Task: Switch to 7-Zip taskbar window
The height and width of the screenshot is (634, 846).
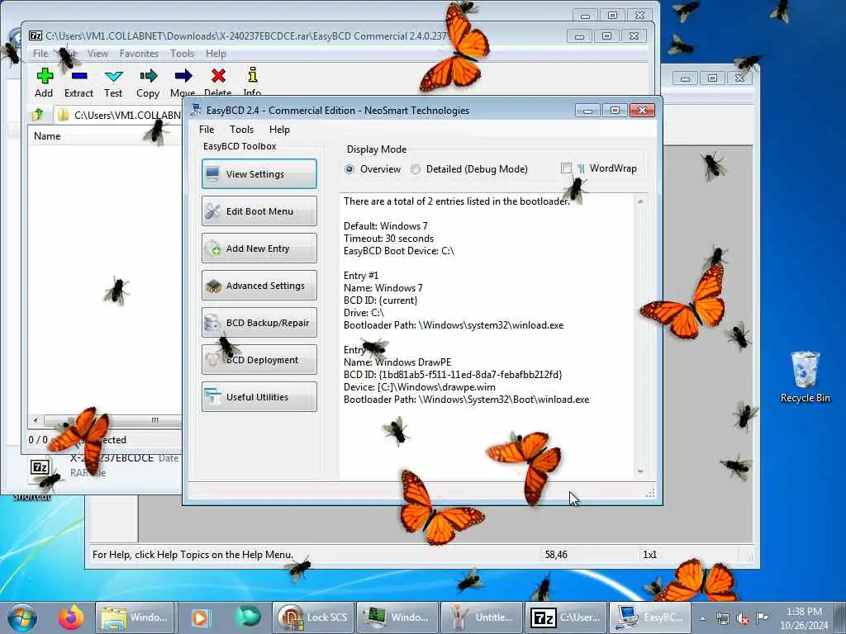Action: tap(566, 617)
